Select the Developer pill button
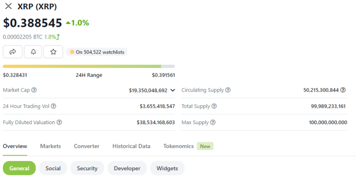The height and width of the screenshot is (180, 355). 127,168
